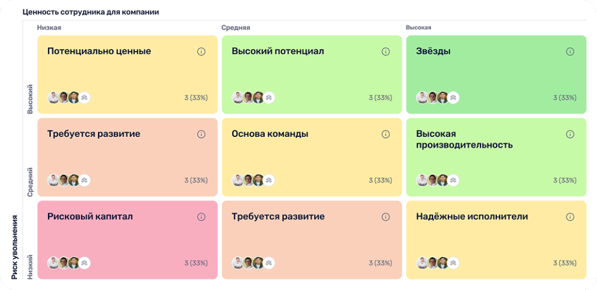Click 3 (33%) count in Высокая производительность card

pos(564,181)
